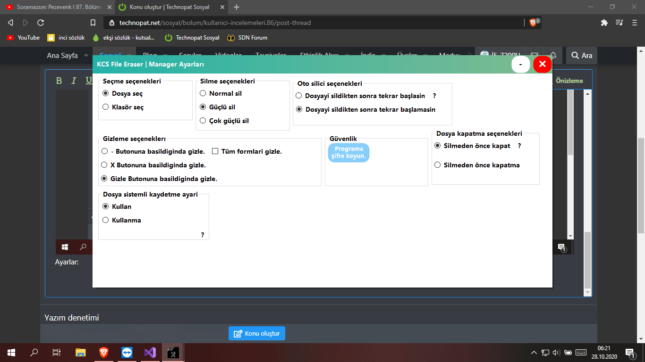Select "- Butonuna basildiginda gizle" option
The image size is (645, 362).
(x=153, y=152)
